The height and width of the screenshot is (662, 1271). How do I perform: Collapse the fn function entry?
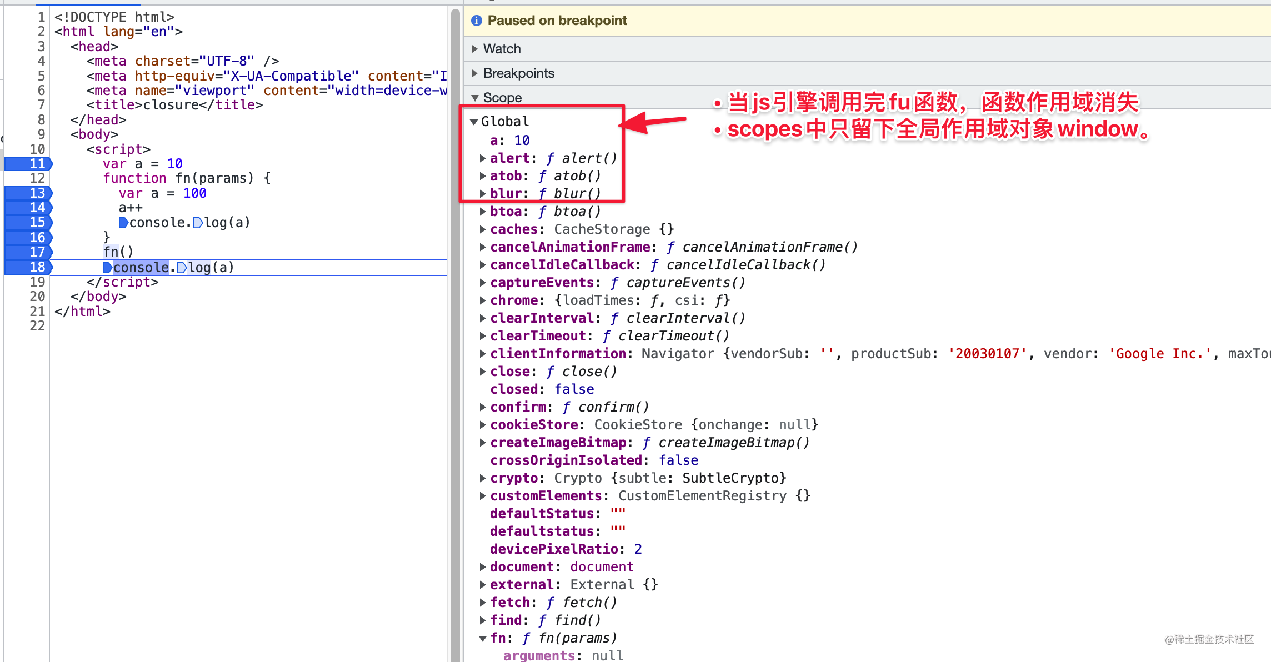483,638
